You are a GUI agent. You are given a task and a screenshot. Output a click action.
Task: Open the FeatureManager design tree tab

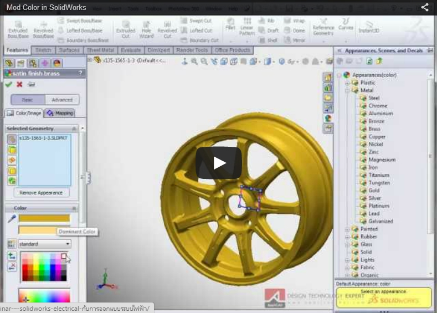tap(9, 63)
